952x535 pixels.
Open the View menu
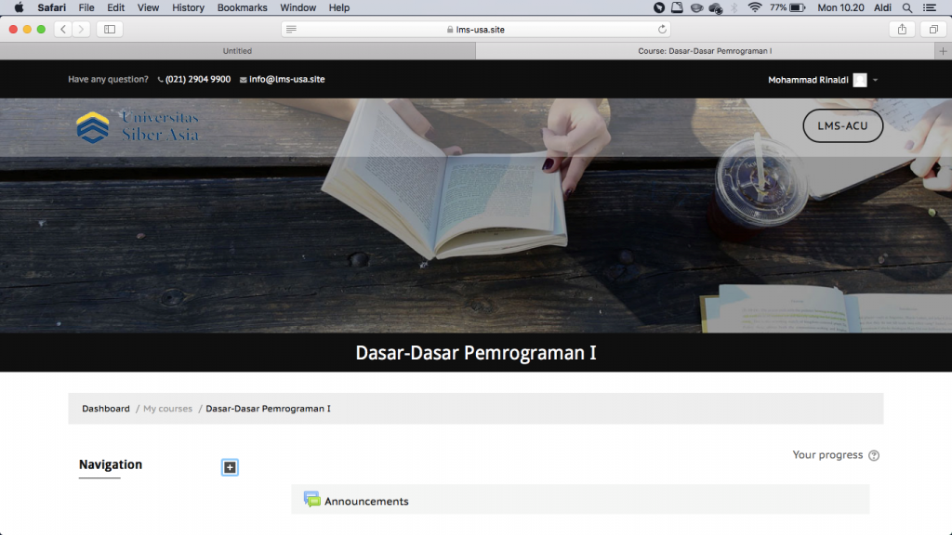[148, 7]
